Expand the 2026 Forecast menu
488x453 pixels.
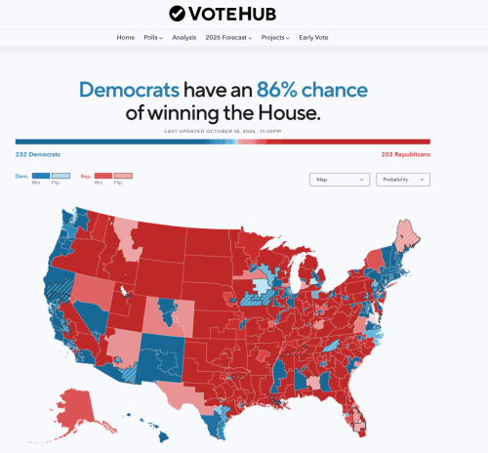click(228, 38)
